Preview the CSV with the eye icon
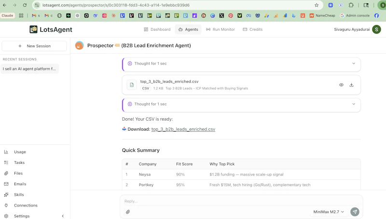 click(x=341, y=85)
